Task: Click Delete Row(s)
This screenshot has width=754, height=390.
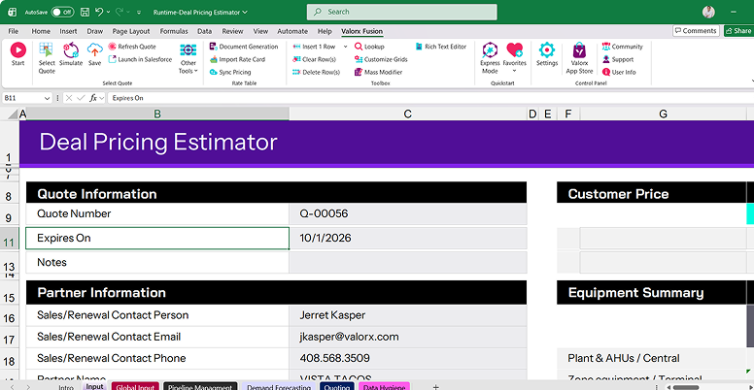Action: [316, 72]
